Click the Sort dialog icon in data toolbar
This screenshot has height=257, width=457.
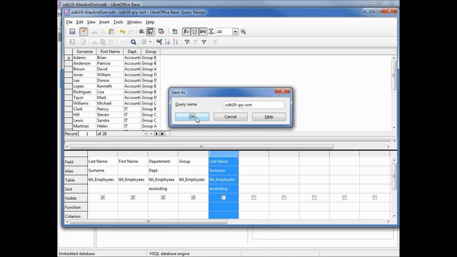tap(159, 42)
